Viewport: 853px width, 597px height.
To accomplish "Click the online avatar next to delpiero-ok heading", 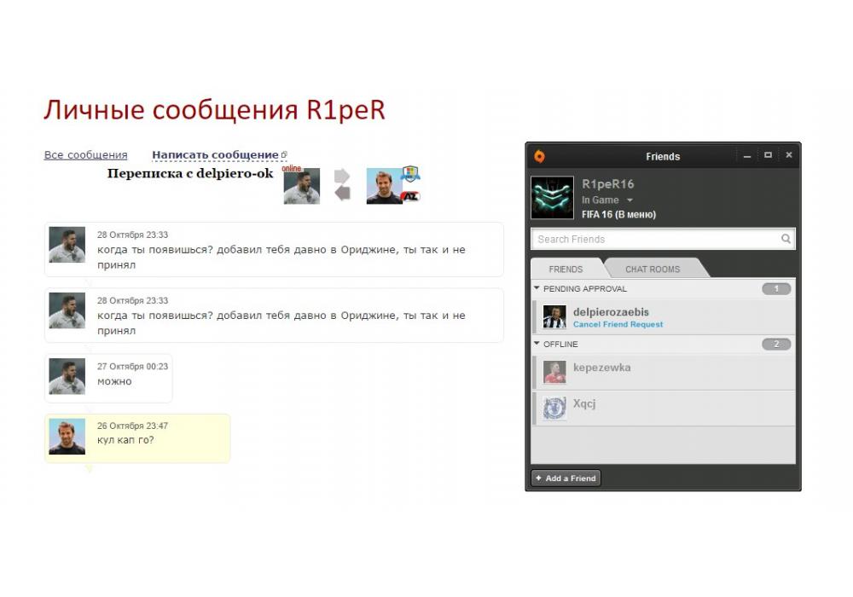I will click(302, 186).
